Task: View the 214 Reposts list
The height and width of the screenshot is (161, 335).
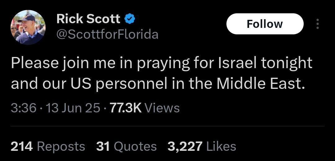Action: point(48,146)
